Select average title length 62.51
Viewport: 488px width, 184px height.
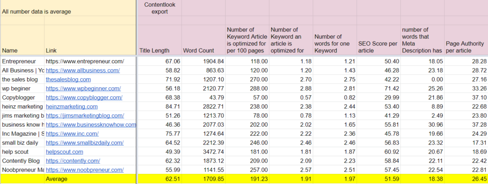(x=159, y=179)
